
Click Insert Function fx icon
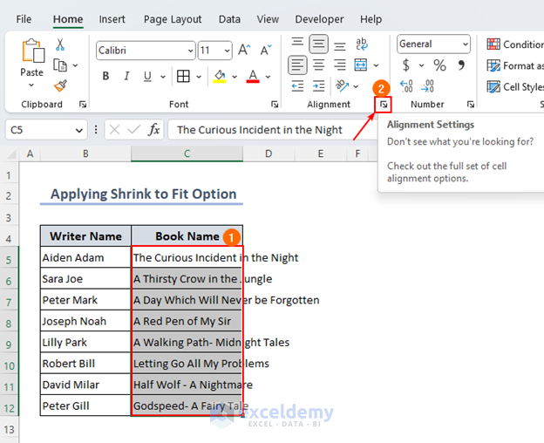coord(153,130)
